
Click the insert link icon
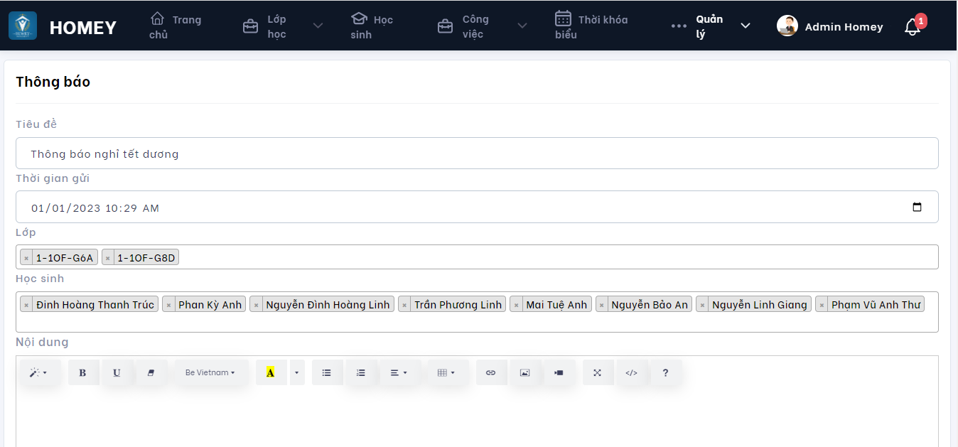pos(490,372)
